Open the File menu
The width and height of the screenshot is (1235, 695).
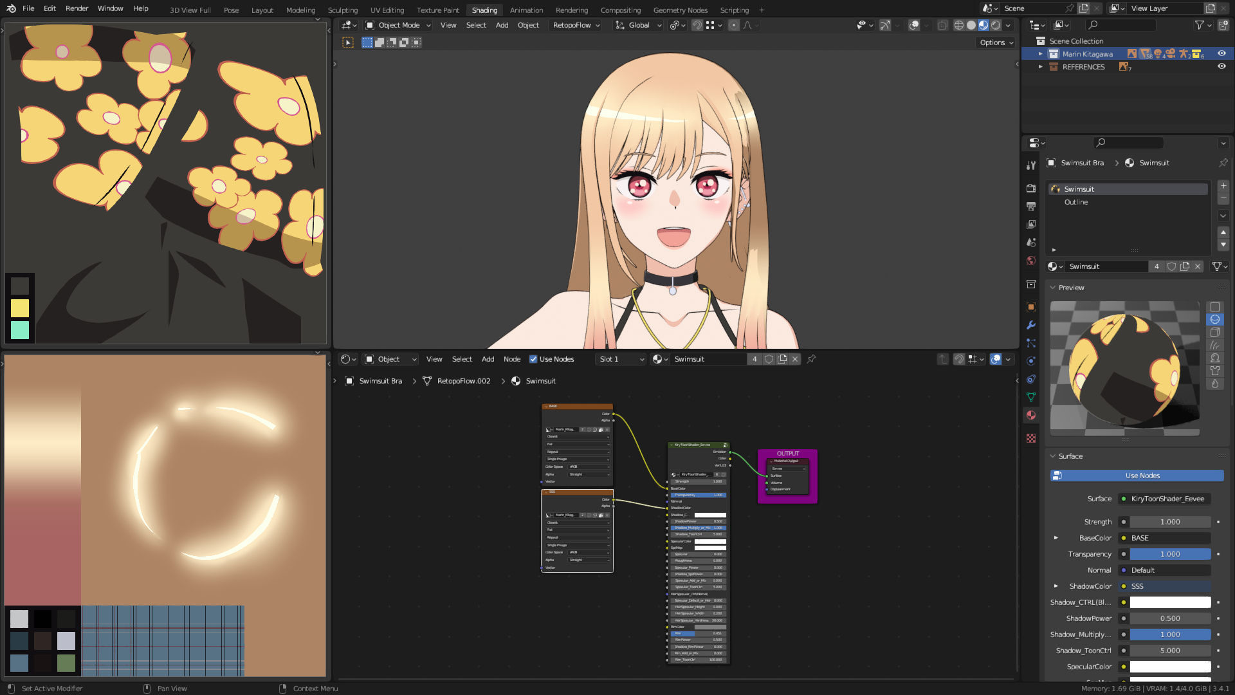[28, 8]
